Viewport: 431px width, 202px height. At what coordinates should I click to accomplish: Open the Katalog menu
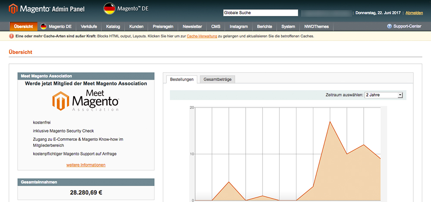coord(113,27)
